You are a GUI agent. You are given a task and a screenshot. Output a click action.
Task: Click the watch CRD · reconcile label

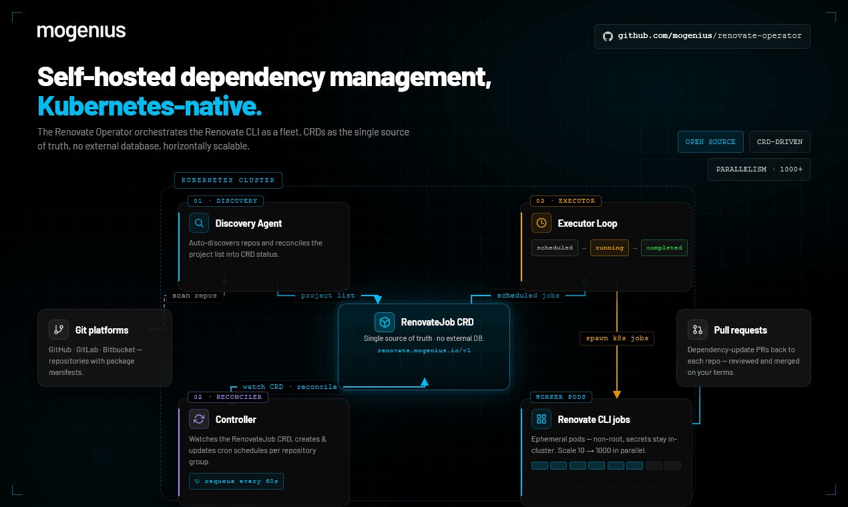point(290,387)
